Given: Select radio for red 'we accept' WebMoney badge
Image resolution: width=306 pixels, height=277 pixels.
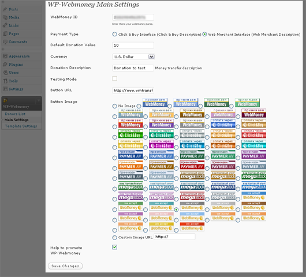Looking at the screenshot, I should pos(176,230).
